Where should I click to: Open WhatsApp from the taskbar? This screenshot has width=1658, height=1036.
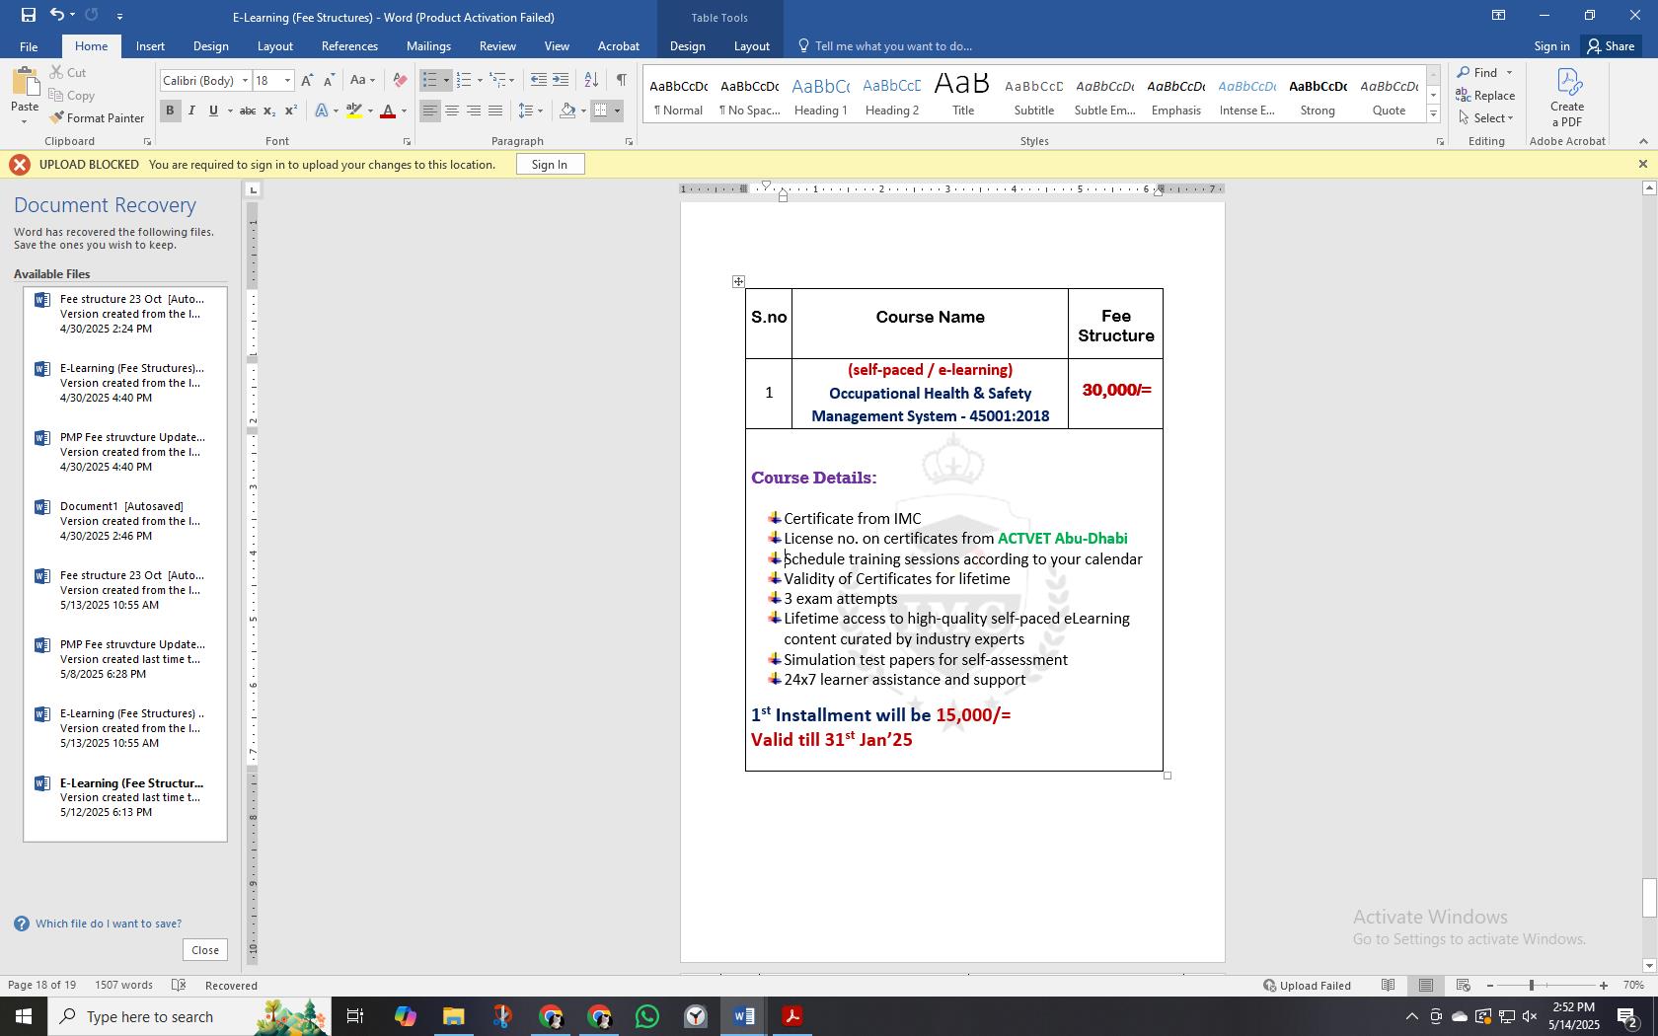(646, 1016)
